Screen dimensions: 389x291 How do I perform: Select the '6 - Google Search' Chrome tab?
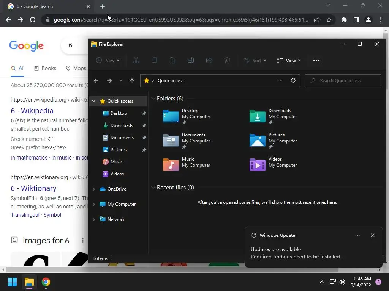tap(48, 6)
